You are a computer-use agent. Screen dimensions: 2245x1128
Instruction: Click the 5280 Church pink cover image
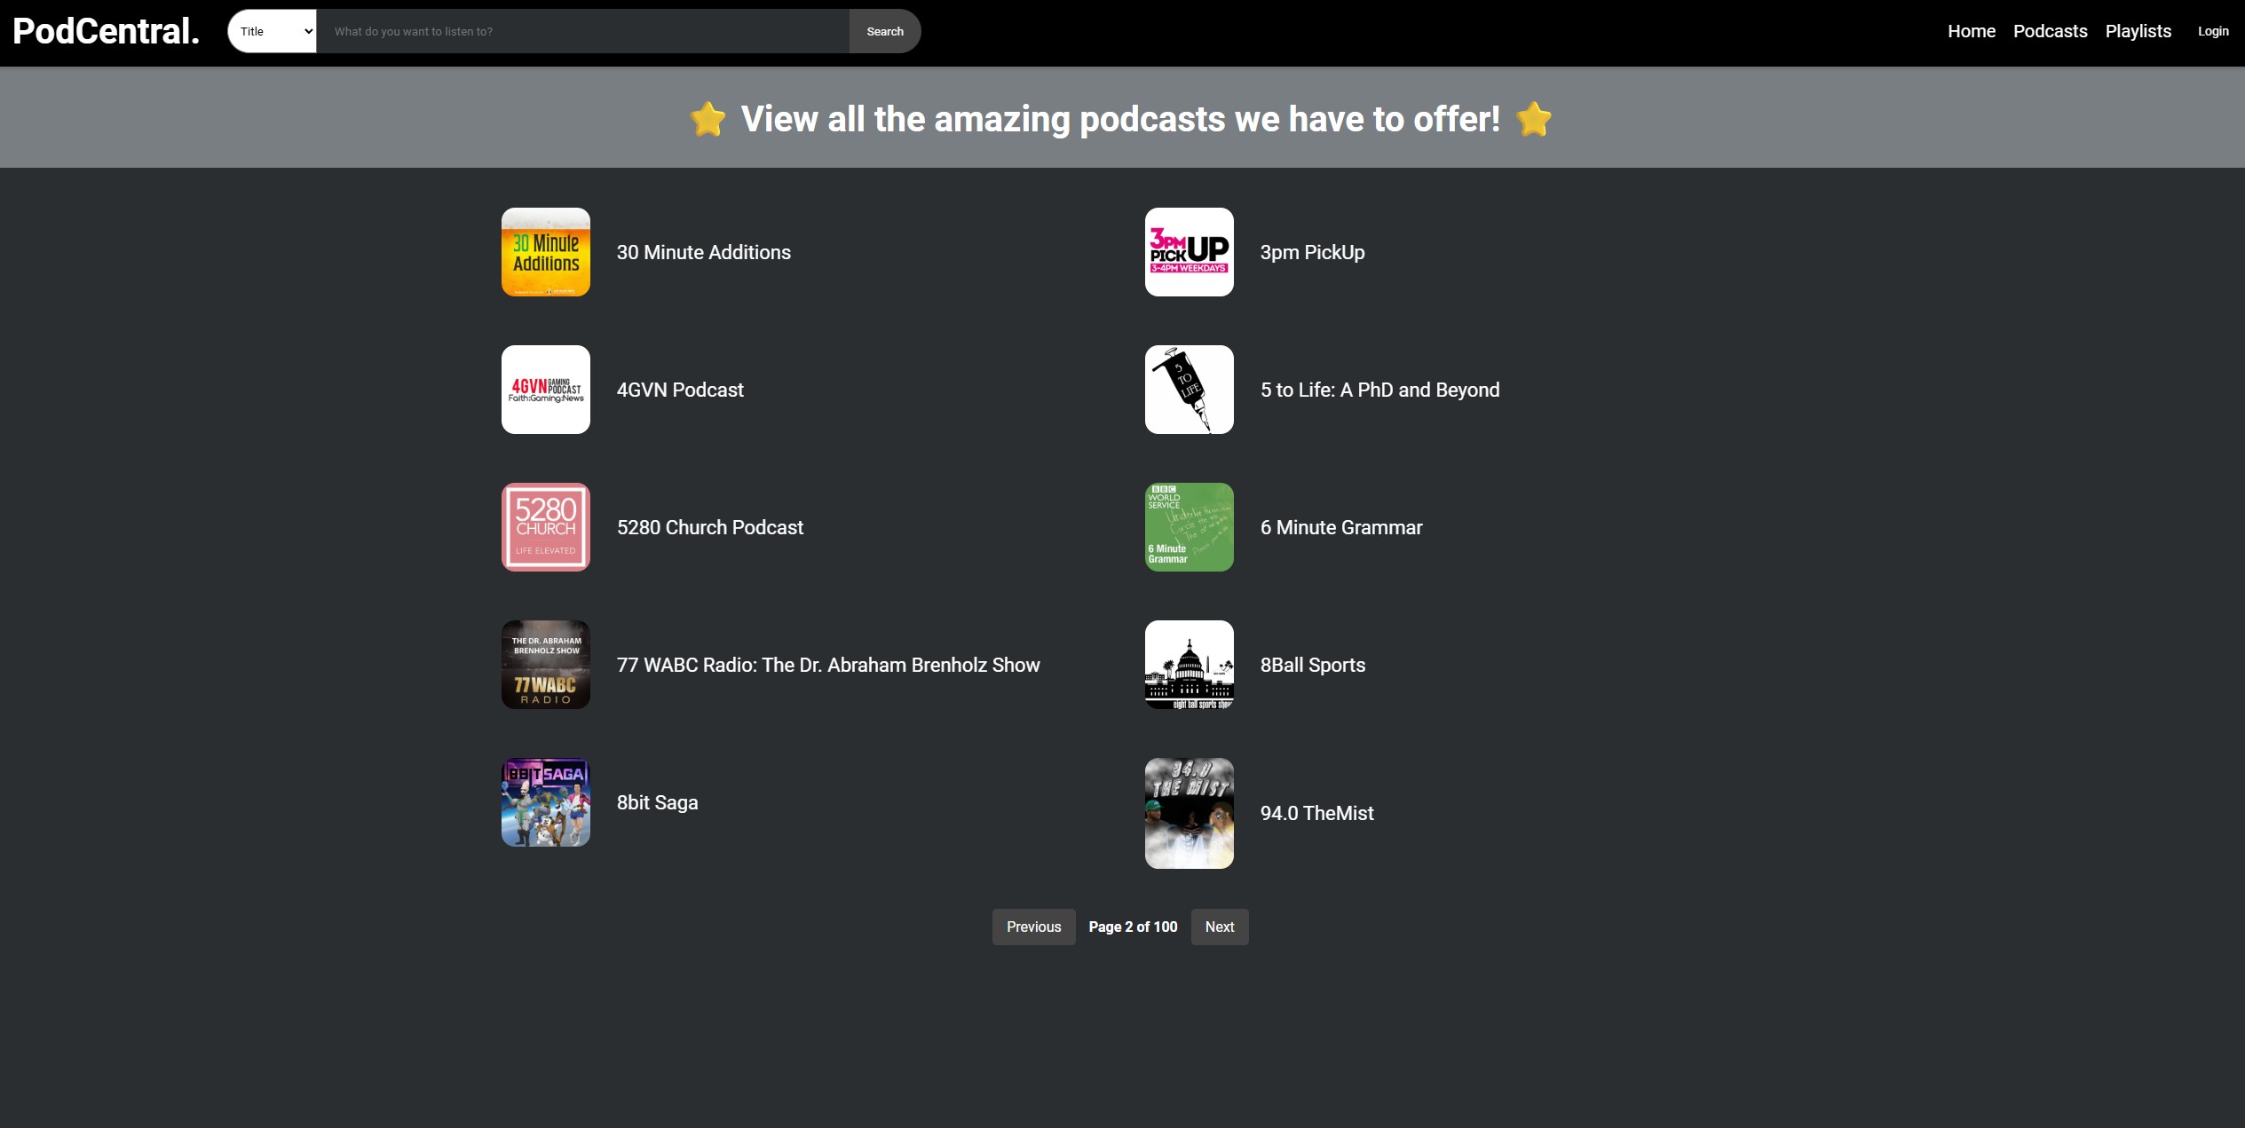[x=545, y=527]
